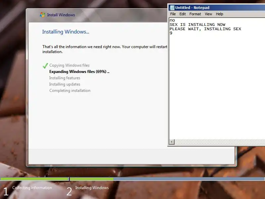Image resolution: width=265 pixels, height=199 pixels.
Task: Click the Notepad icon in title bar
Action: [x=172, y=8]
